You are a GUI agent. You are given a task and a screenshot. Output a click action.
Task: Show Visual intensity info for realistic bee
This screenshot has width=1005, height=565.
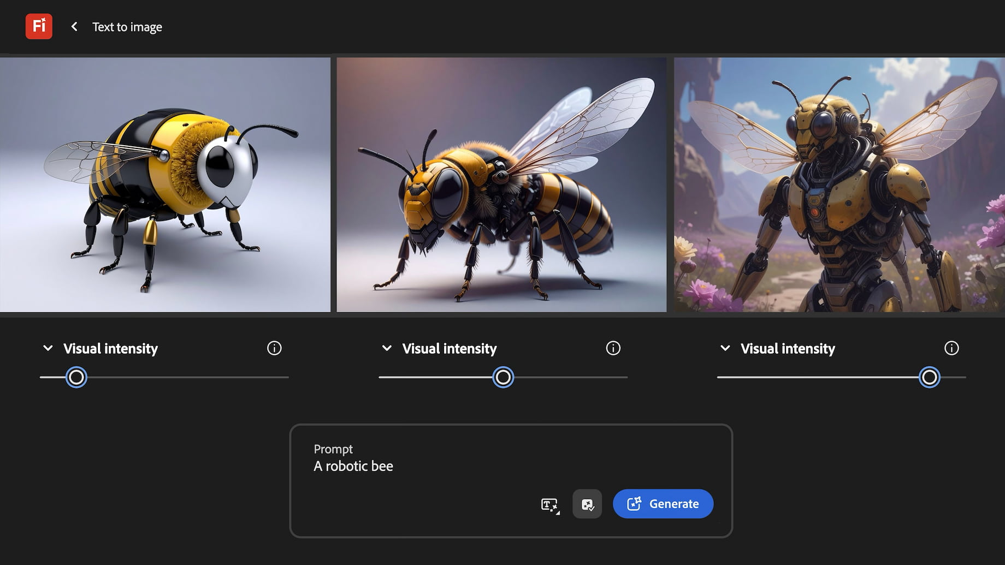coord(613,348)
